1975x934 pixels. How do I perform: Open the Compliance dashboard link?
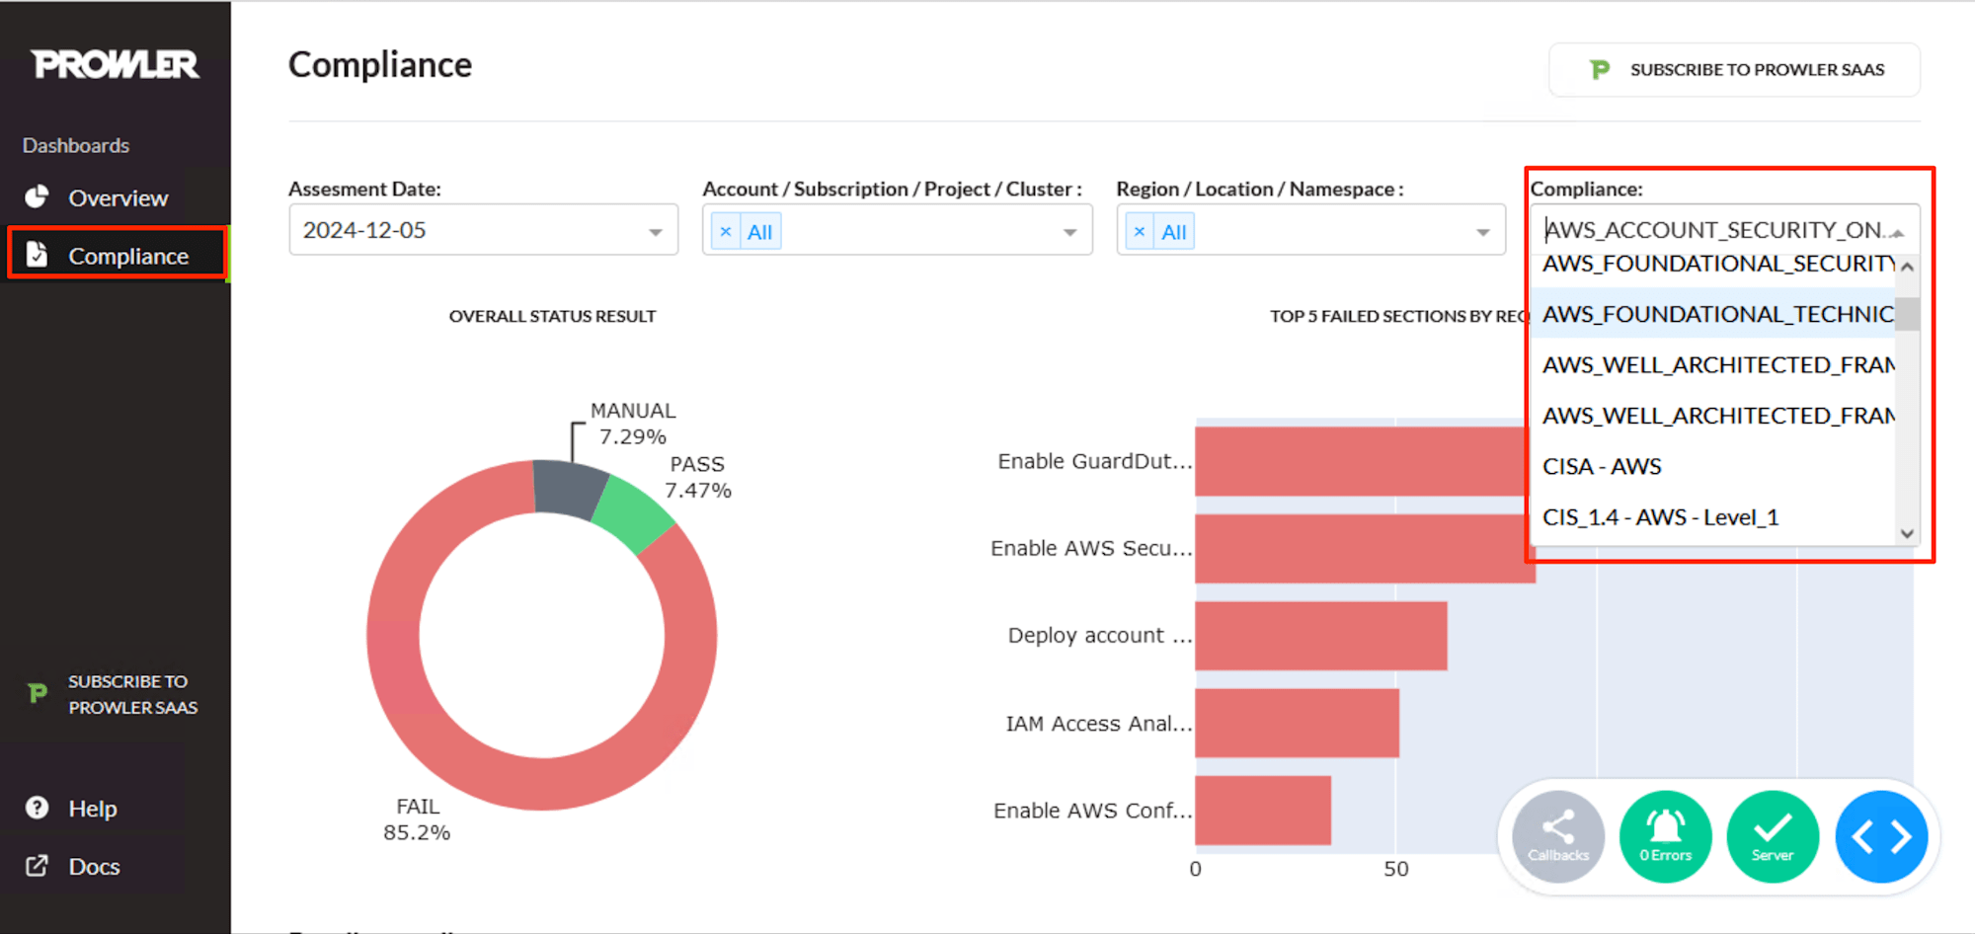[x=118, y=255]
